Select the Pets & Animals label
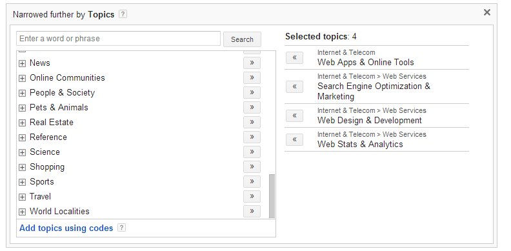 pyautogui.click(x=59, y=107)
